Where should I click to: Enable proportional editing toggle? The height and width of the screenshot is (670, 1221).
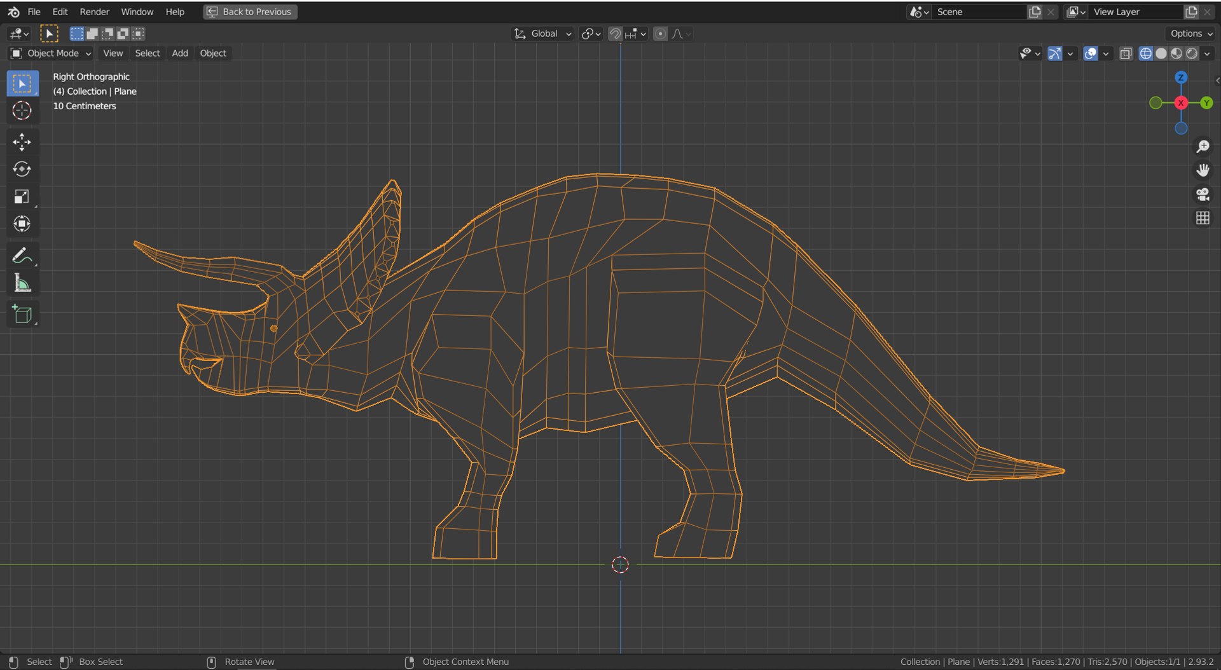pyautogui.click(x=660, y=34)
